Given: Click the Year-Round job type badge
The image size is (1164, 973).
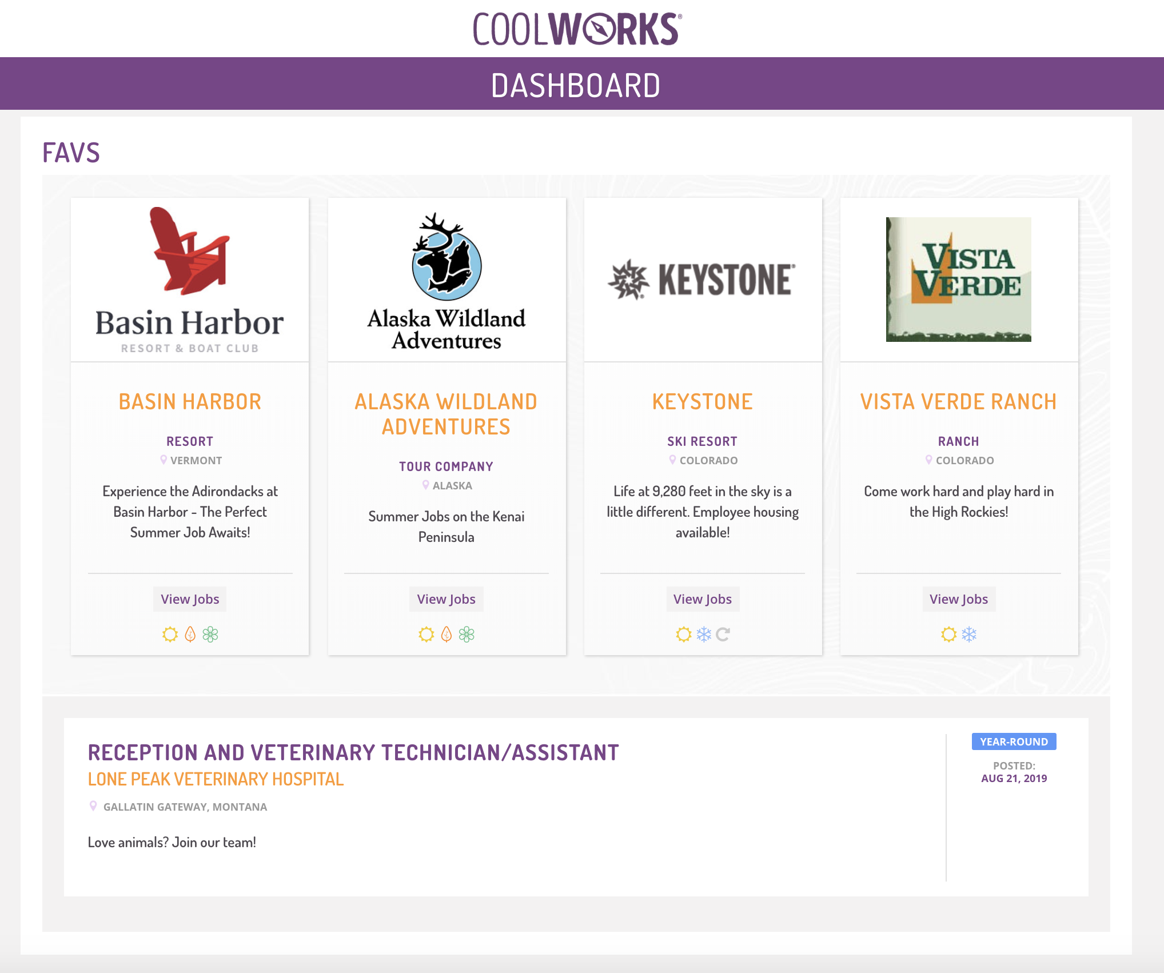Looking at the screenshot, I should [x=1014, y=741].
